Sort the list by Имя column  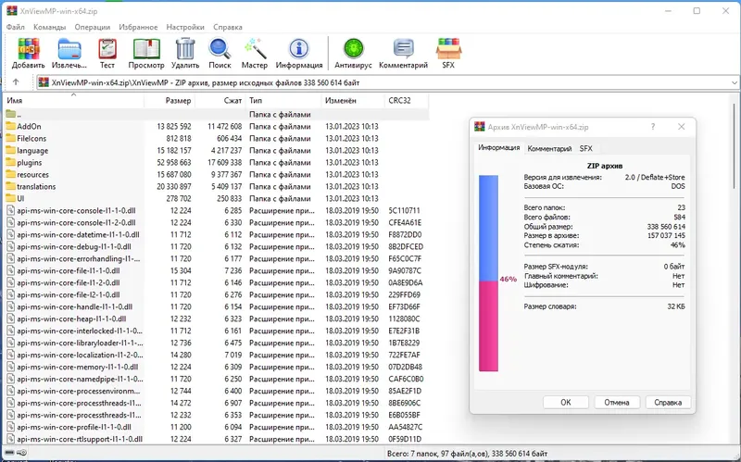(74, 100)
